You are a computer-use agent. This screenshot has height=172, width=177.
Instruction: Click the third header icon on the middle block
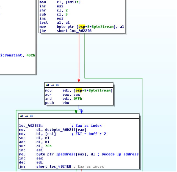click(57, 85)
